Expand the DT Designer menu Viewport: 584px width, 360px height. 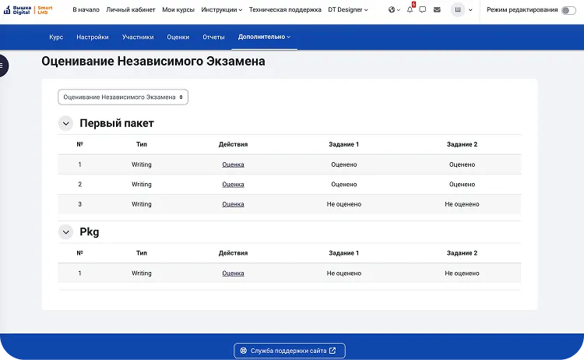[x=348, y=9]
